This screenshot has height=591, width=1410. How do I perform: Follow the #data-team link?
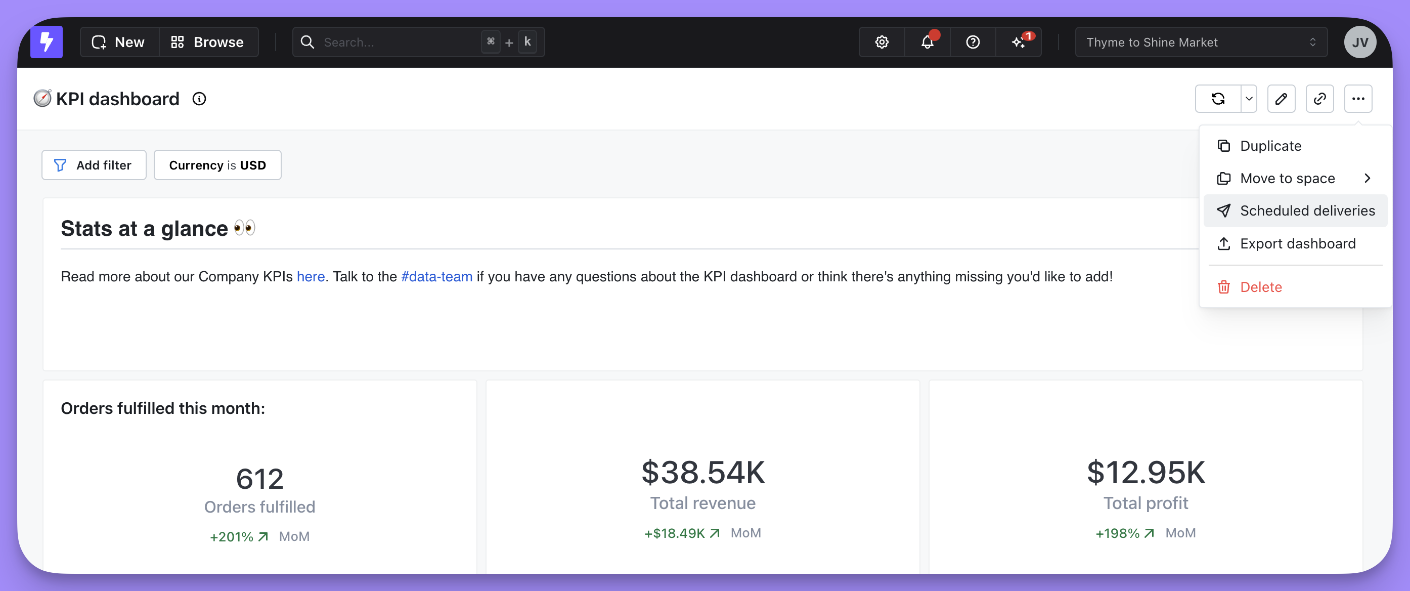tap(436, 277)
